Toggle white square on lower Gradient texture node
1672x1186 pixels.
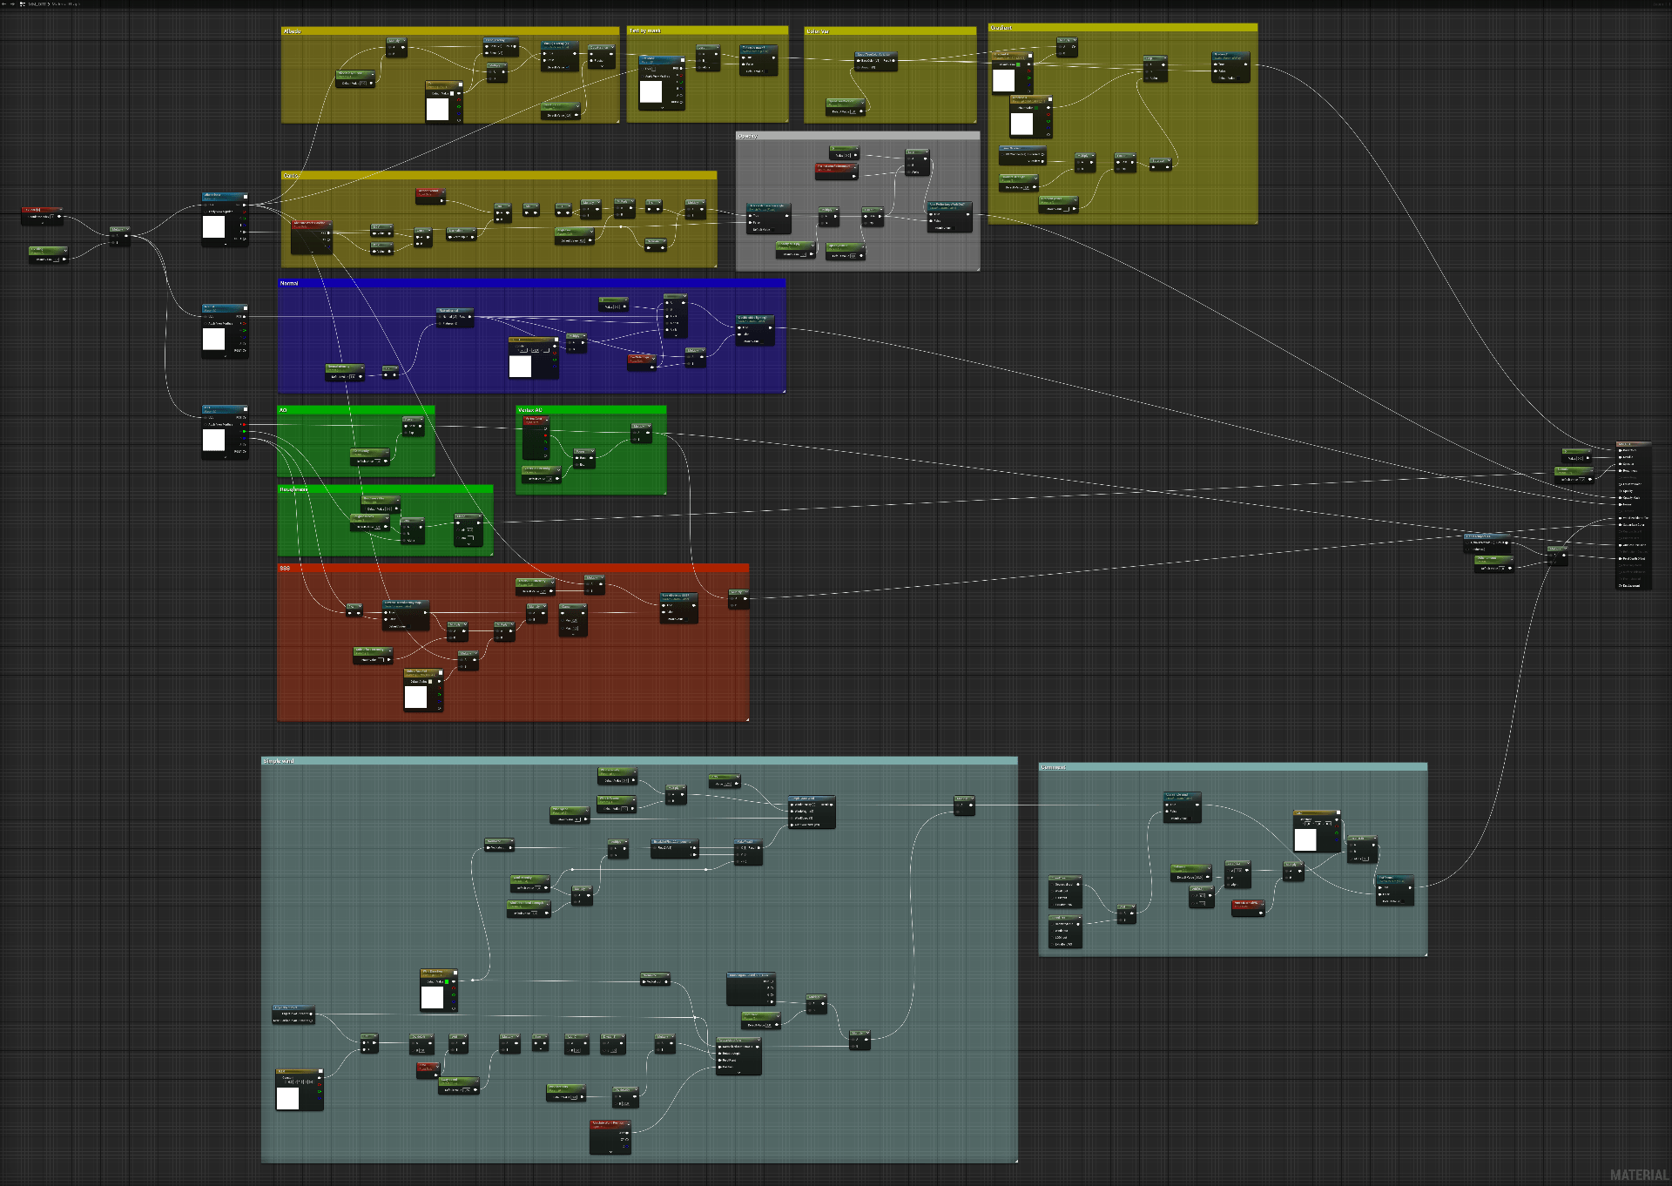tap(1050, 99)
